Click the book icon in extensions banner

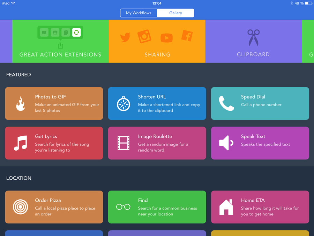click(x=44, y=32)
